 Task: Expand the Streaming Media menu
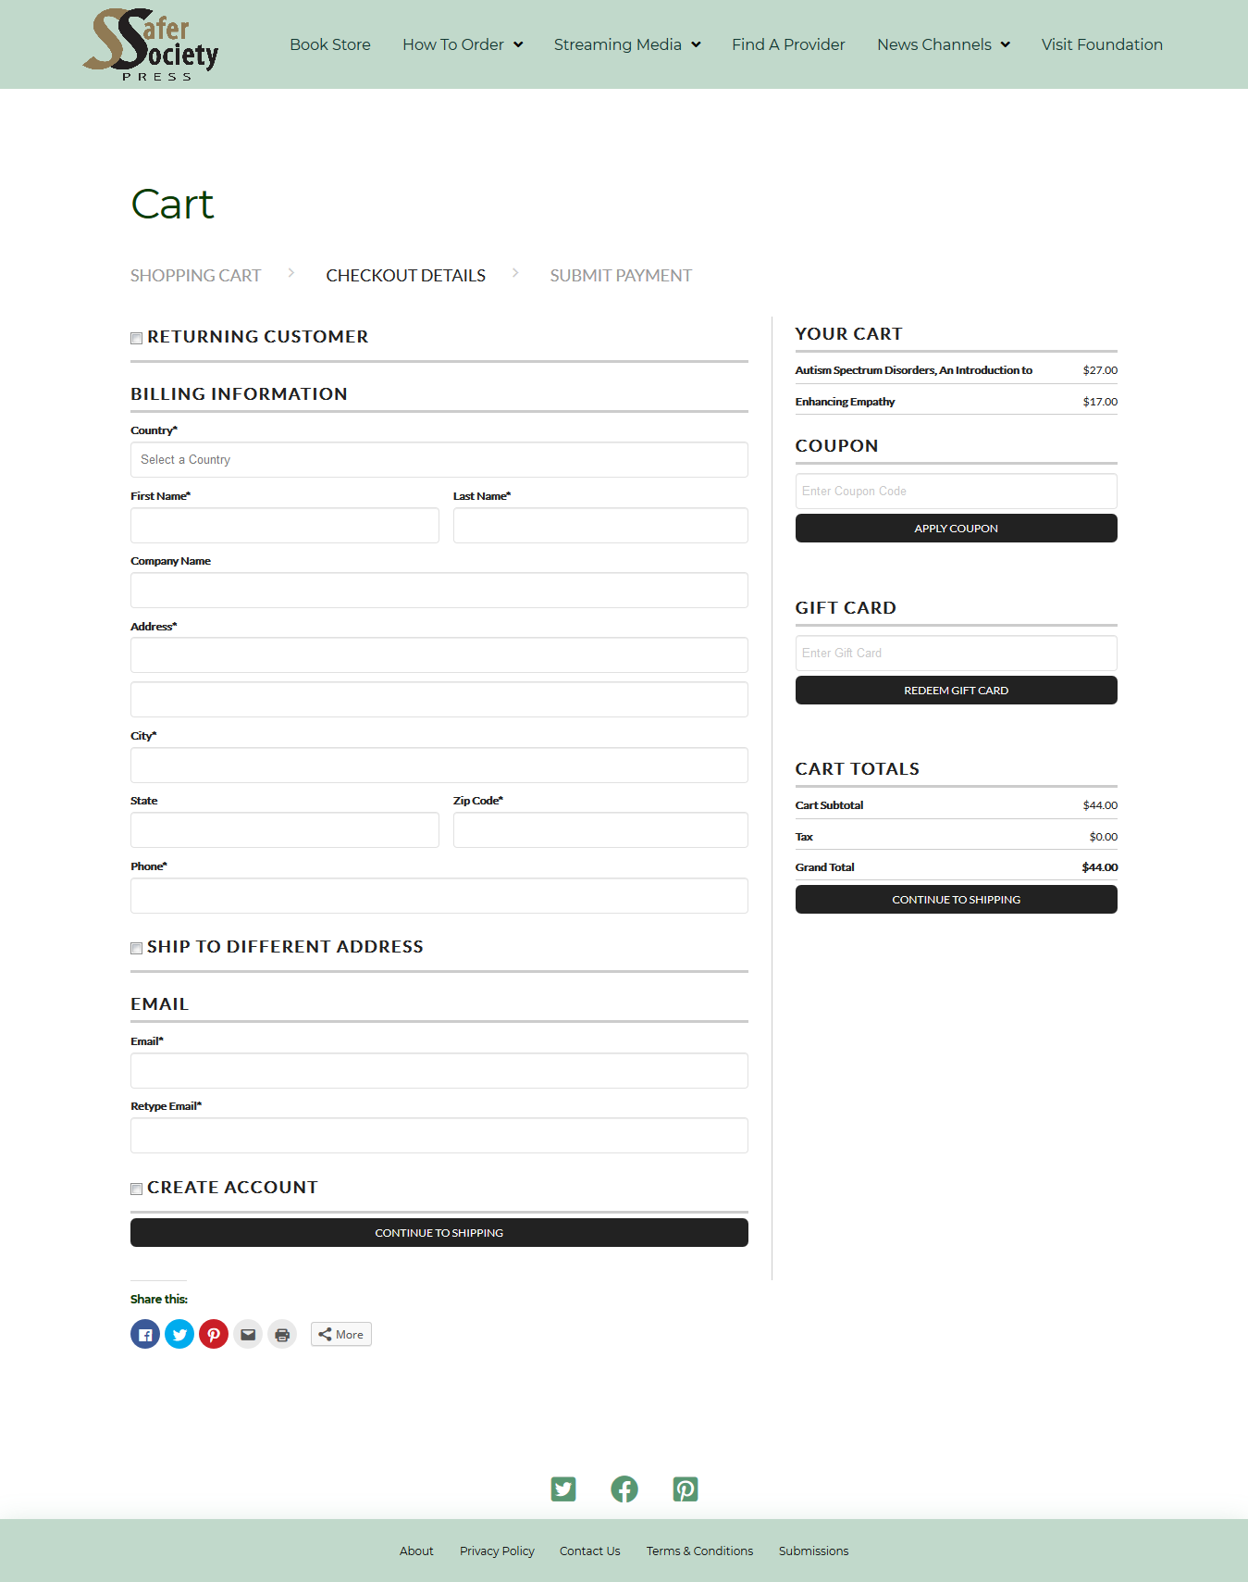click(627, 44)
